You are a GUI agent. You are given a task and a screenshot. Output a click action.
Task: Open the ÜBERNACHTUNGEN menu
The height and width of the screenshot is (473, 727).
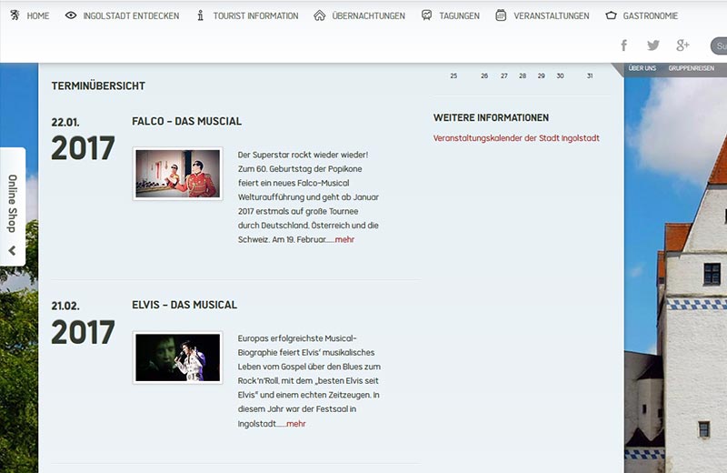(x=369, y=15)
